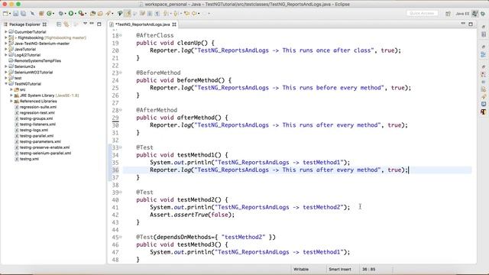The image size is (489, 275).
Task: Open the Open Perspective icon
Action: (x=449, y=14)
